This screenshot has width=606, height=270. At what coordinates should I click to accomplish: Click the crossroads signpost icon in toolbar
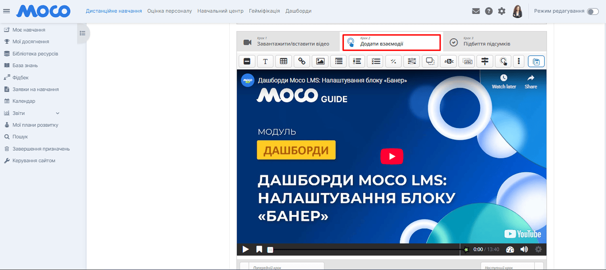(485, 61)
